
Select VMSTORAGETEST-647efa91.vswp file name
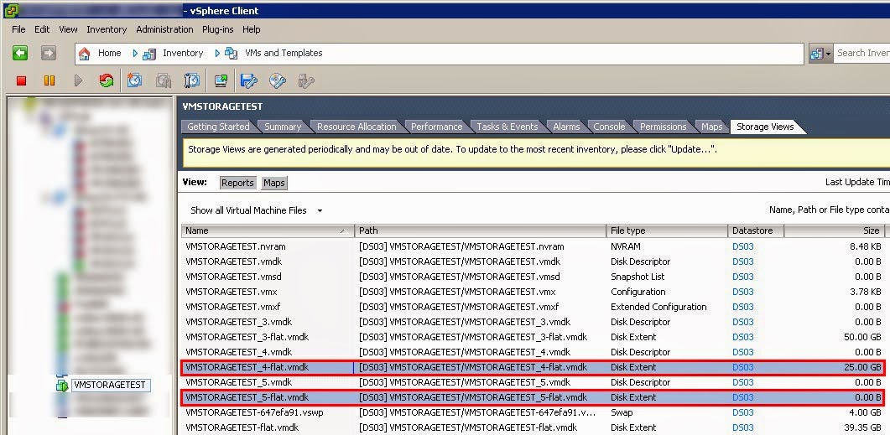(254, 412)
